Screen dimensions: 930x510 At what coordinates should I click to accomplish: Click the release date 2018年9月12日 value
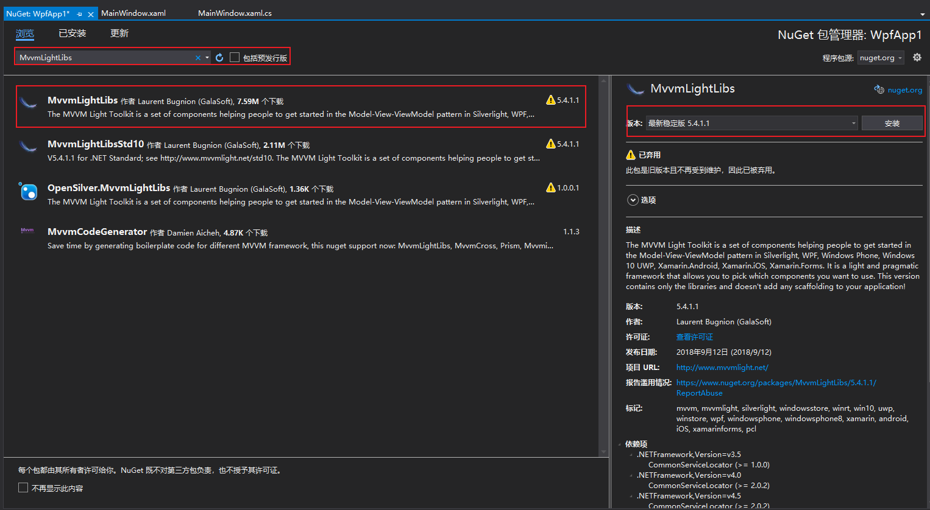pos(724,352)
